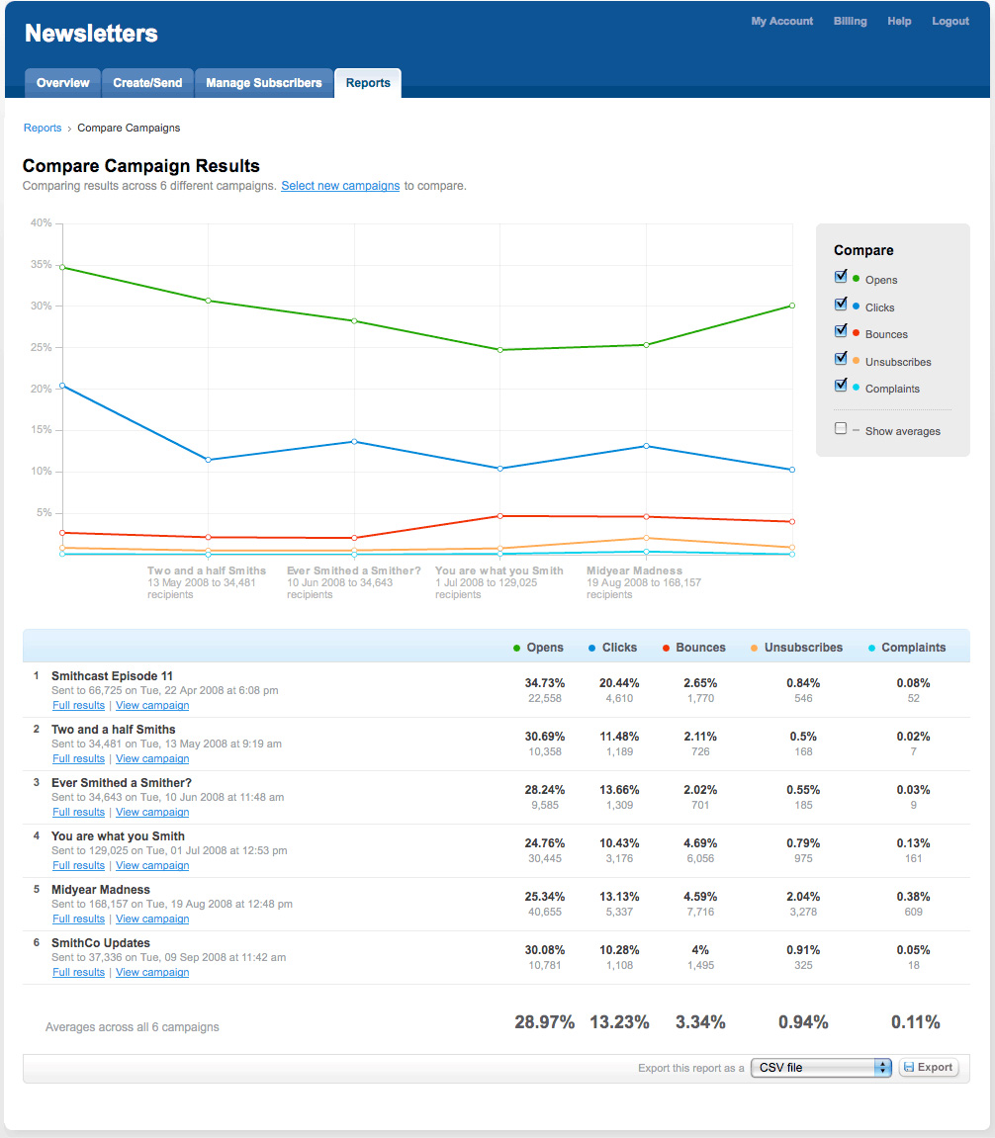Open the Manage Subscribers tab
The width and height of the screenshot is (995, 1138).
pyautogui.click(x=263, y=83)
